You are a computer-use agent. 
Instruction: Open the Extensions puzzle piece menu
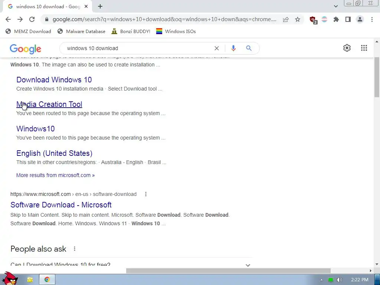click(336, 19)
